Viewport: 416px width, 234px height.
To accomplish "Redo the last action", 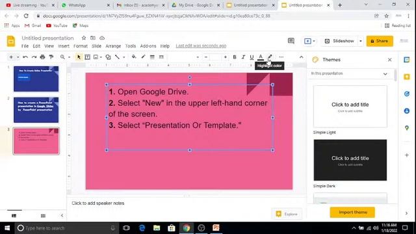I will tap(34, 57).
